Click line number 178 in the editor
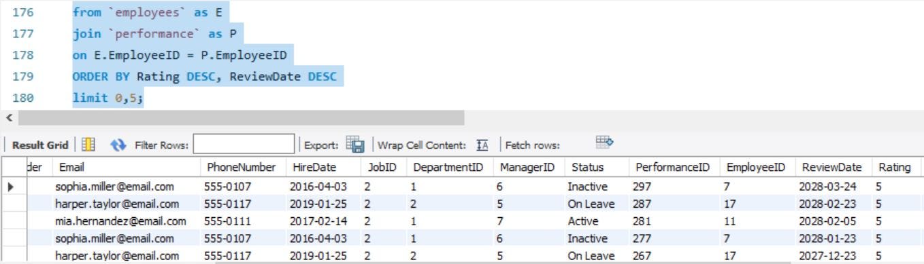The image size is (924, 264). tap(23, 56)
